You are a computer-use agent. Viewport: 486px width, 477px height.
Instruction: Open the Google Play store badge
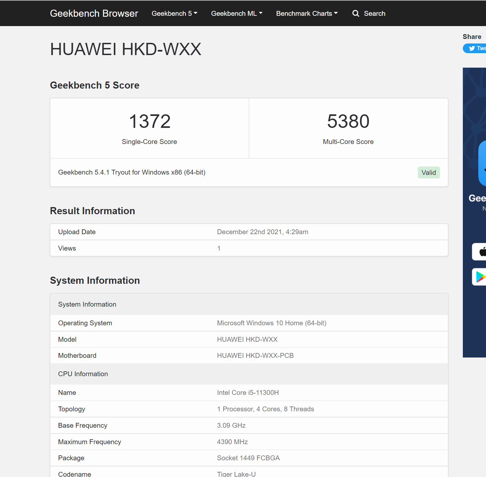pyautogui.click(x=480, y=277)
